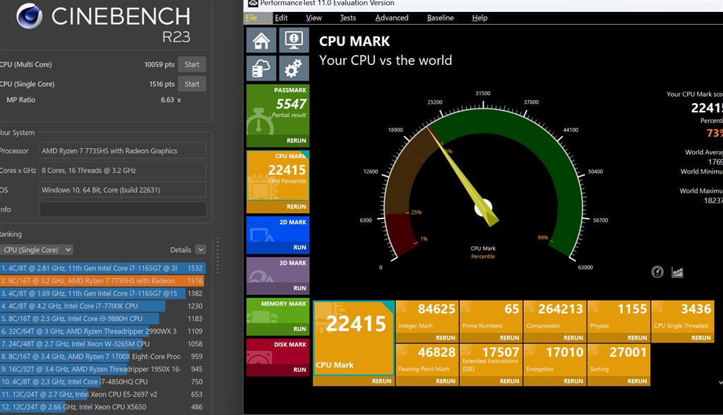
Task: Click the OS field showing Windows 10
Action: pyautogui.click(x=123, y=190)
